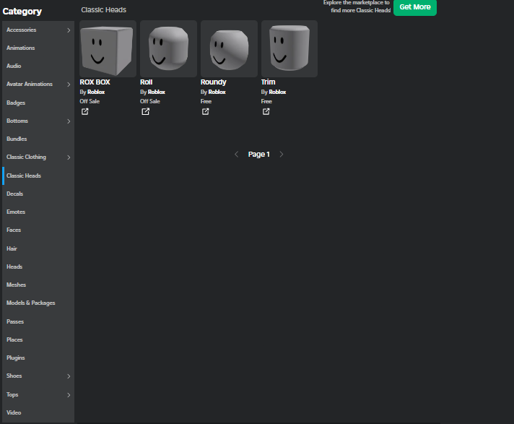Screen dimensions: 514x424
Task: Open Roblox creator link under Trim
Action: tap(277, 92)
